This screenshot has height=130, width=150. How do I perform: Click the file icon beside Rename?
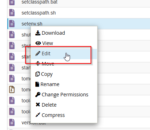[x=37, y=84]
